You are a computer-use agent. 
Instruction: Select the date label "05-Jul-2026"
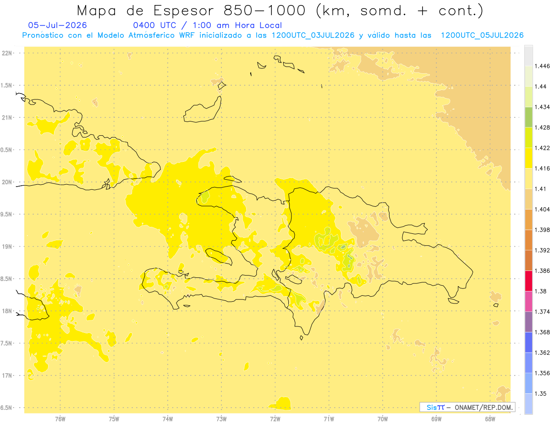[57, 25]
